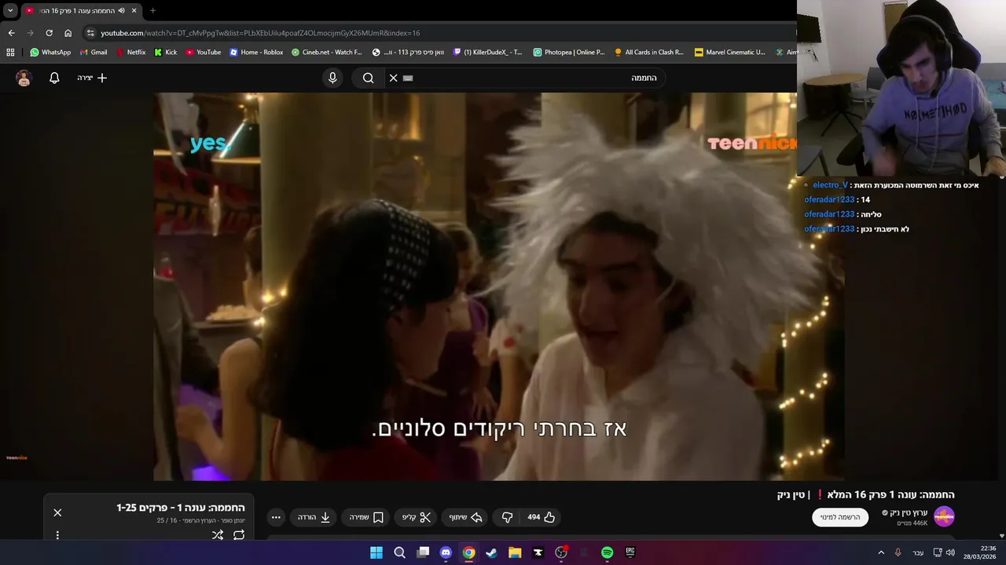Image resolution: width=1006 pixels, height=565 pixels.
Task: Open the KillerDudeX Twitch bookmark
Action: [487, 53]
